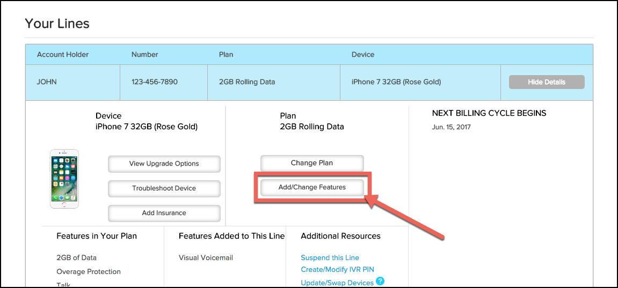The height and width of the screenshot is (288, 618).
Task: Click the Account Holder column header
Action: pos(63,54)
